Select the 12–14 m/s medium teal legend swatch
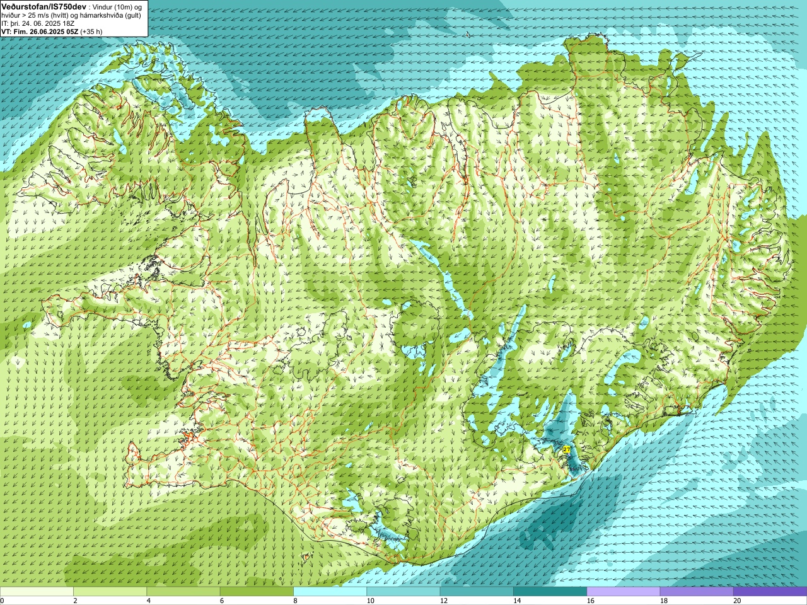Viewport: 807px width, 605px height. [x=476, y=592]
